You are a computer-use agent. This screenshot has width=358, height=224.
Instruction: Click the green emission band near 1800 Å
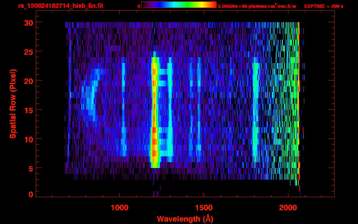256,109
